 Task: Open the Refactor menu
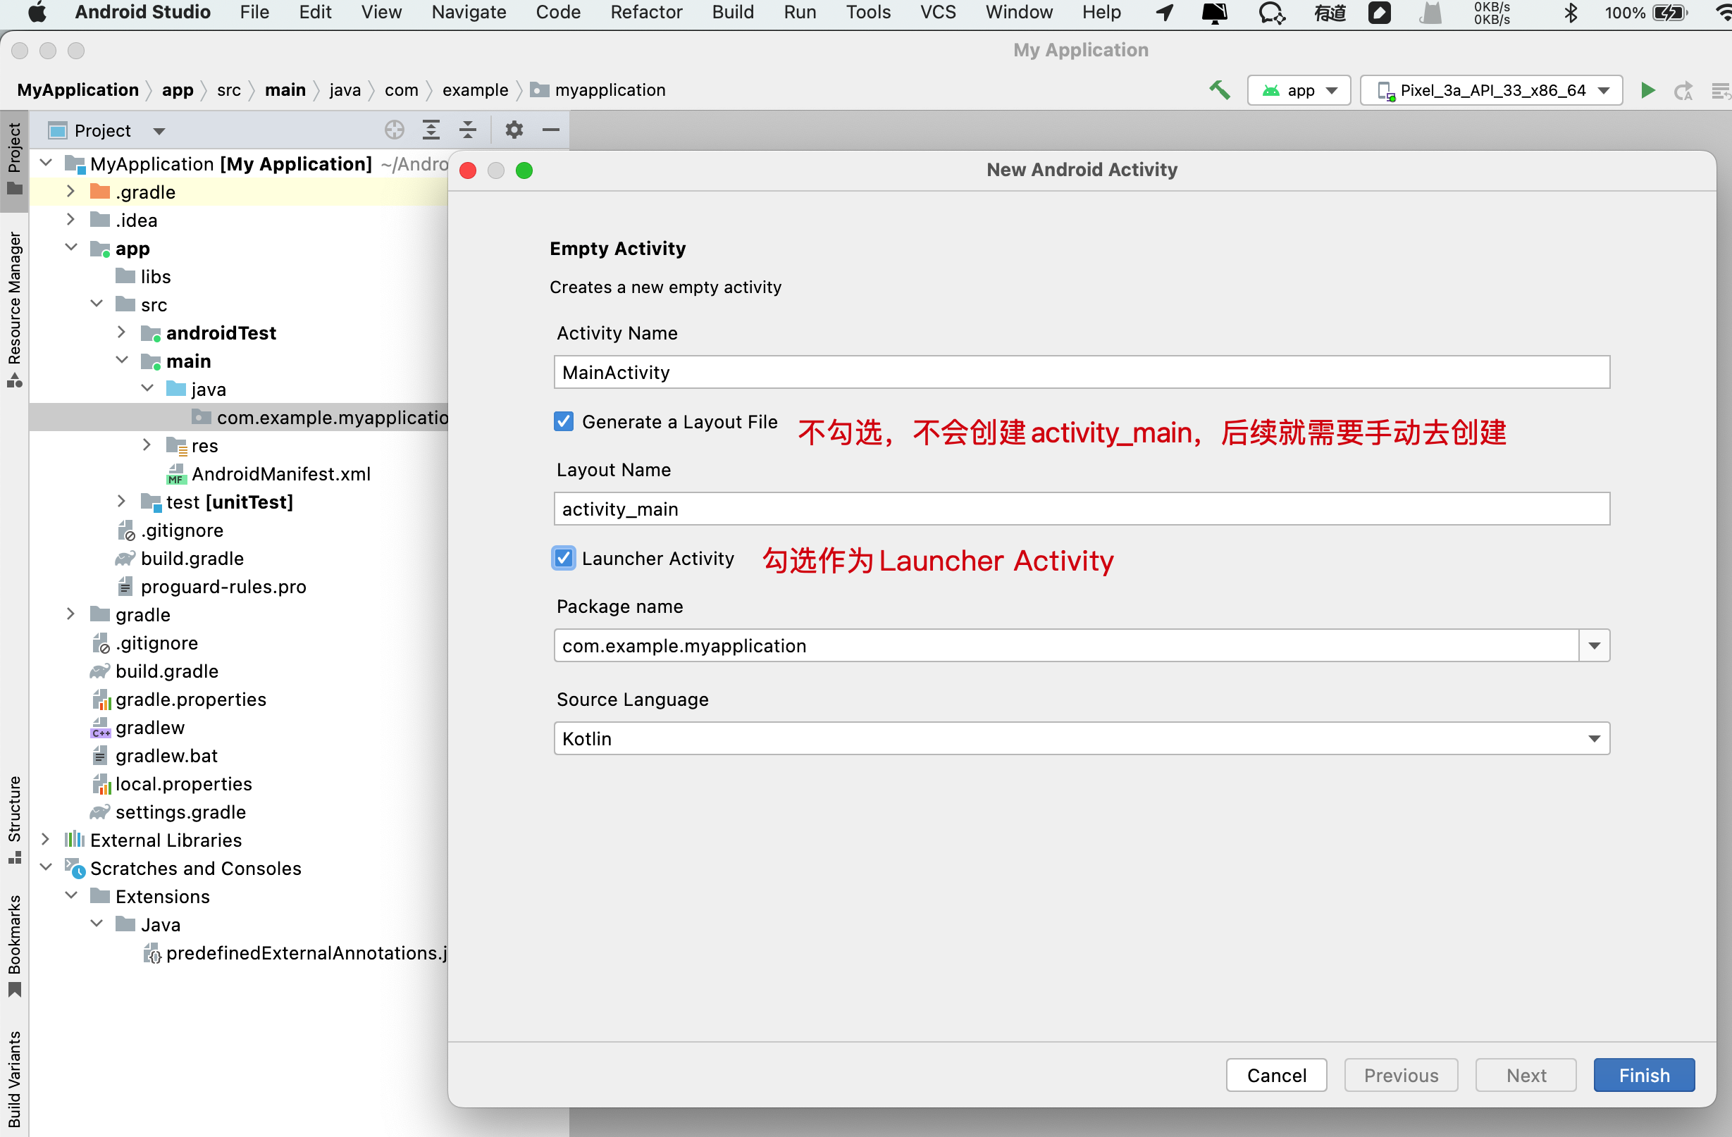pos(645,13)
